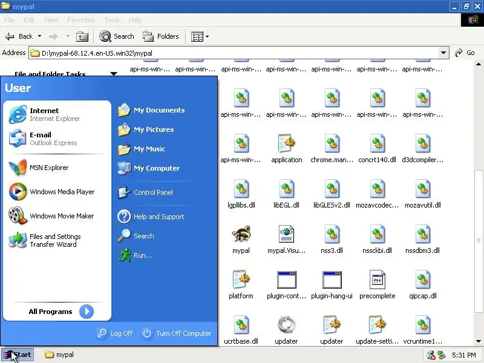The width and height of the screenshot is (484, 363).
Task: Open the File menu
Action: [x=9, y=20]
